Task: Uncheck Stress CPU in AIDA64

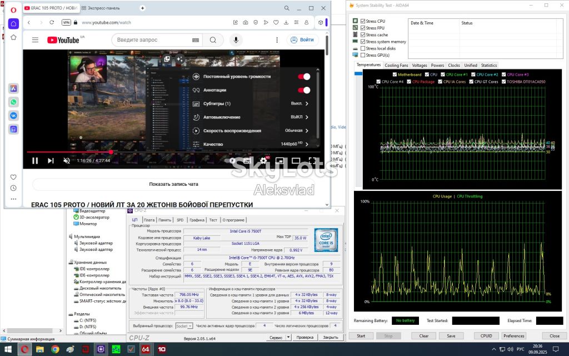Action: pos(363,21)
